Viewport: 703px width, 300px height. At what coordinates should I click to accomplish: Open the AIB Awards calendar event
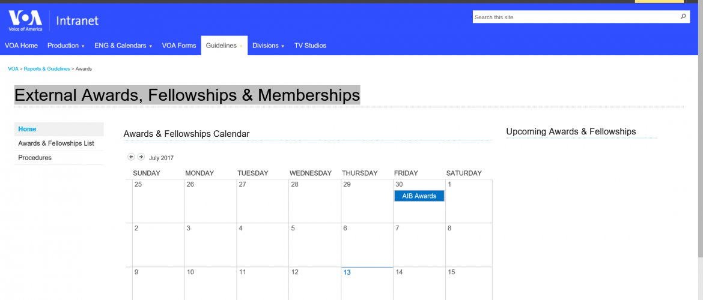pyautogui.click(x=419, y=196)
